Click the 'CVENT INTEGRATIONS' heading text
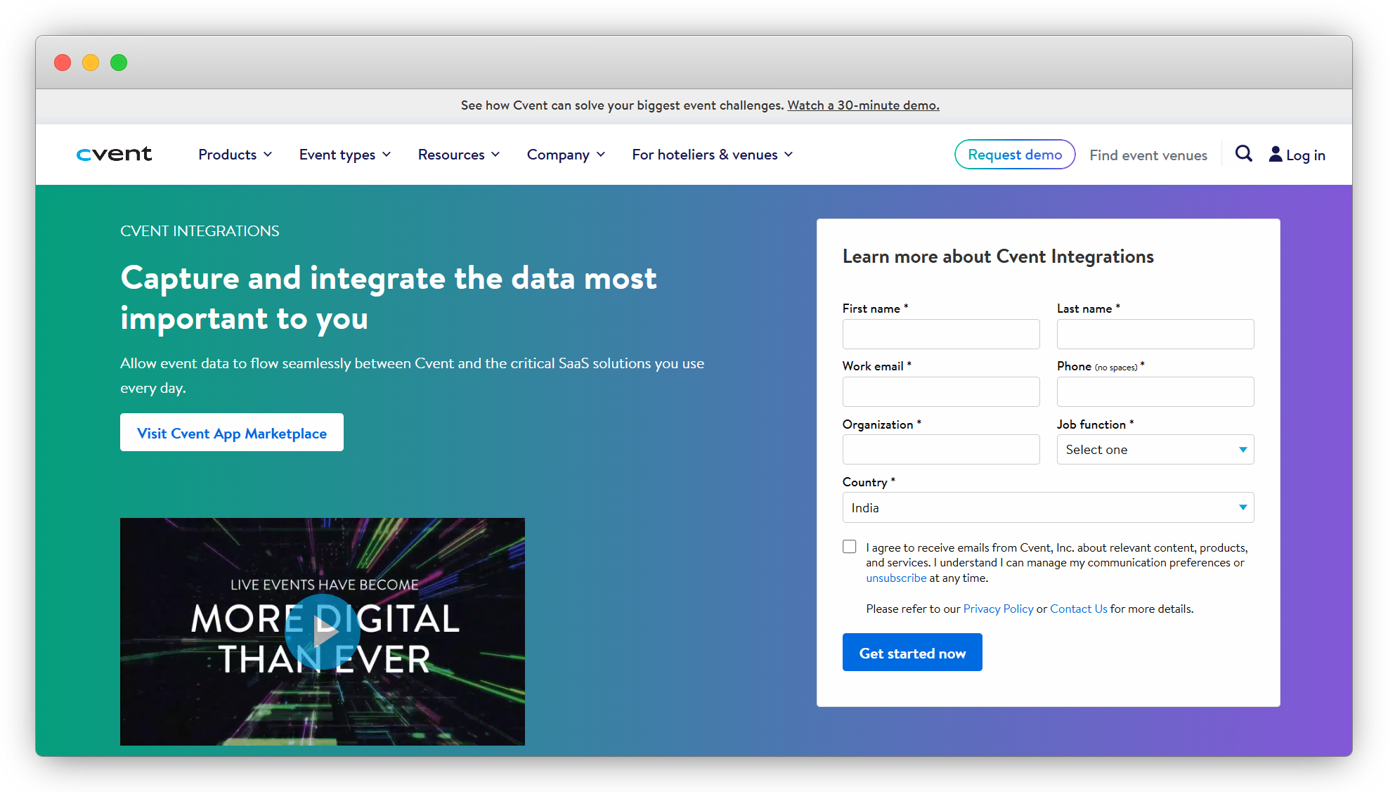 point(200,231)
